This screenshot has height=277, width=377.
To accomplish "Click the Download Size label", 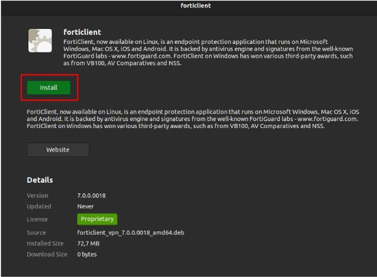I will click(x=47, y=254).
